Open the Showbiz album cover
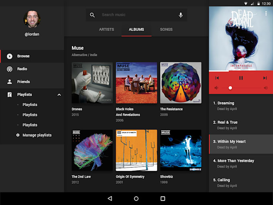 tap(181, 150)
